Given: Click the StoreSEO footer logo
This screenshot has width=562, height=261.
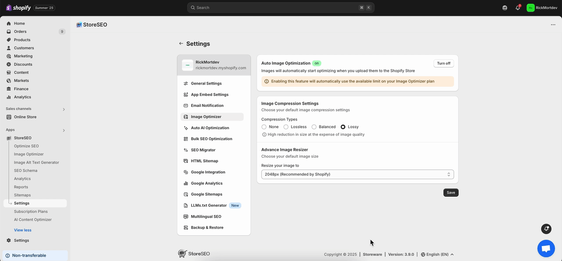Looking at the screenshot, I should (194, 254).
